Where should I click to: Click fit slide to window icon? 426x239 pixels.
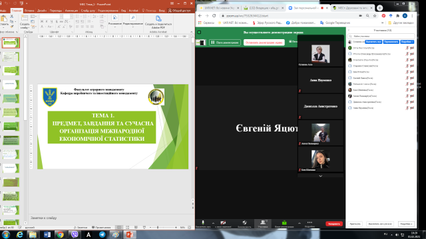[x=189, y=227]
